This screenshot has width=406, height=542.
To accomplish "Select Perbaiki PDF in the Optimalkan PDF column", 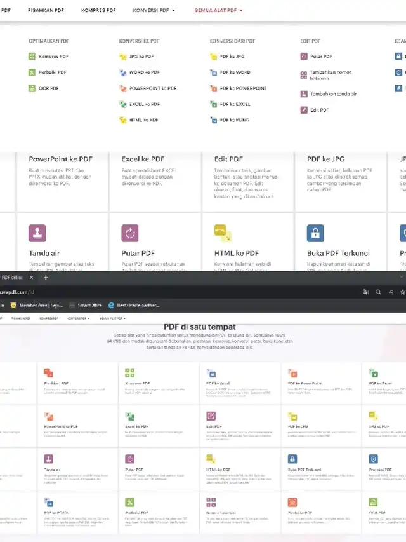I will point(52,72).
